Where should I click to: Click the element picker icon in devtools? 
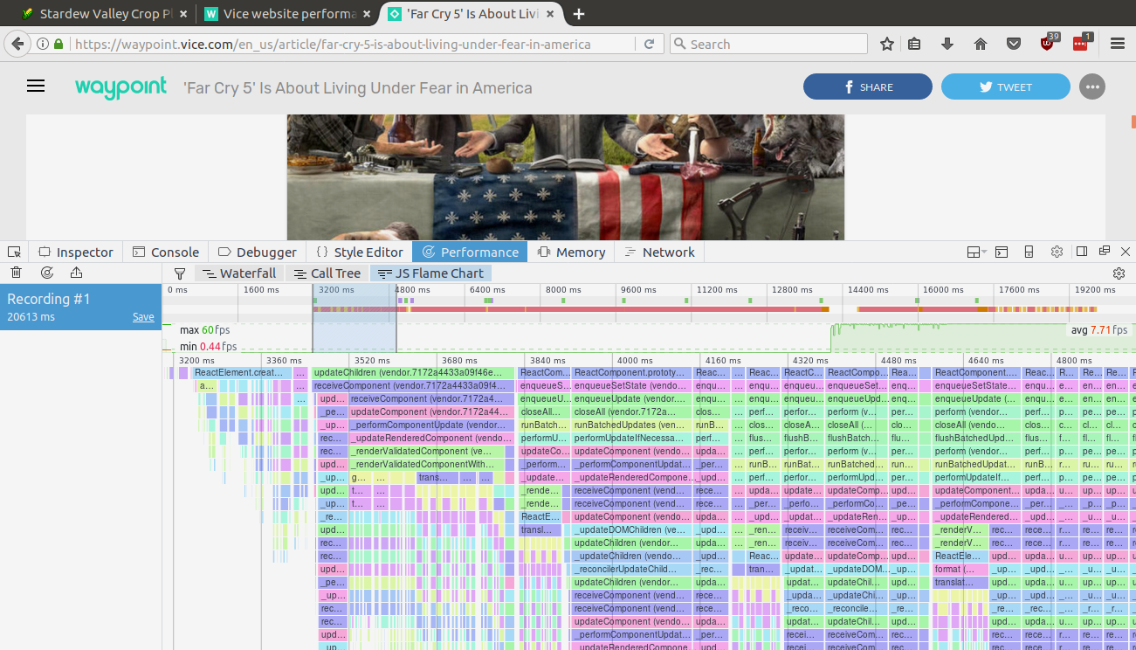coord(15,252)
